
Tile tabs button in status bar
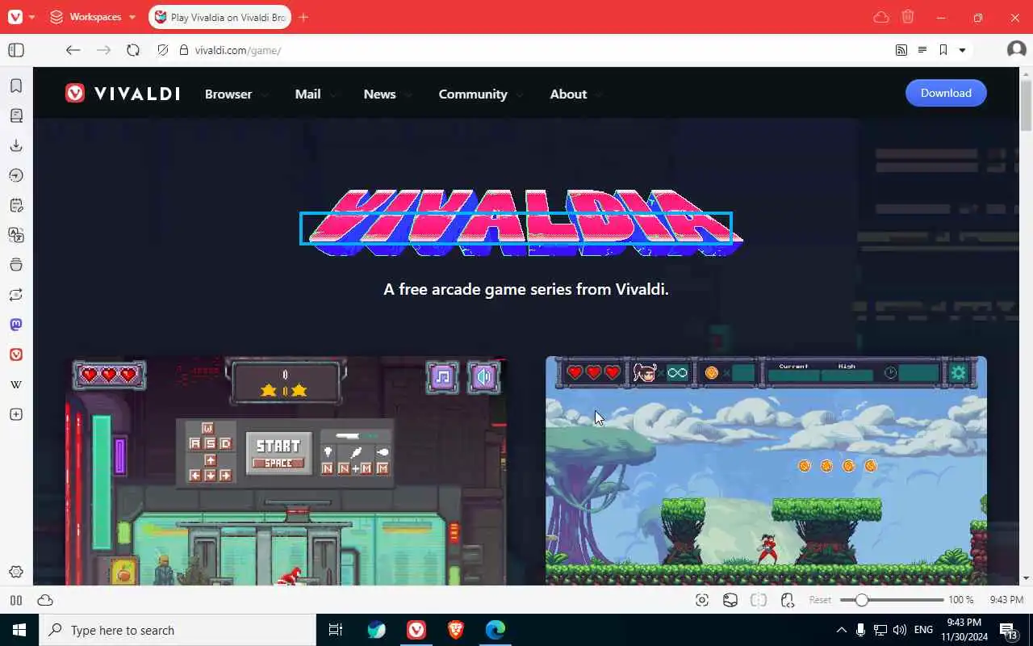[759, 600]
